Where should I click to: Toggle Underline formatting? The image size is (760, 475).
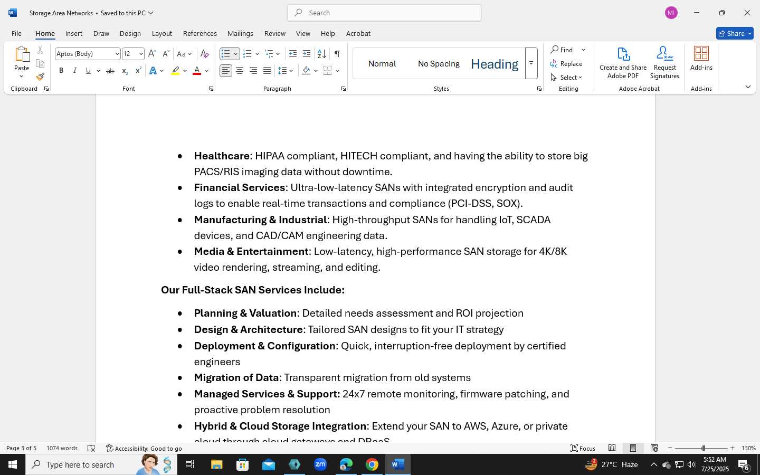click(88, 71)
